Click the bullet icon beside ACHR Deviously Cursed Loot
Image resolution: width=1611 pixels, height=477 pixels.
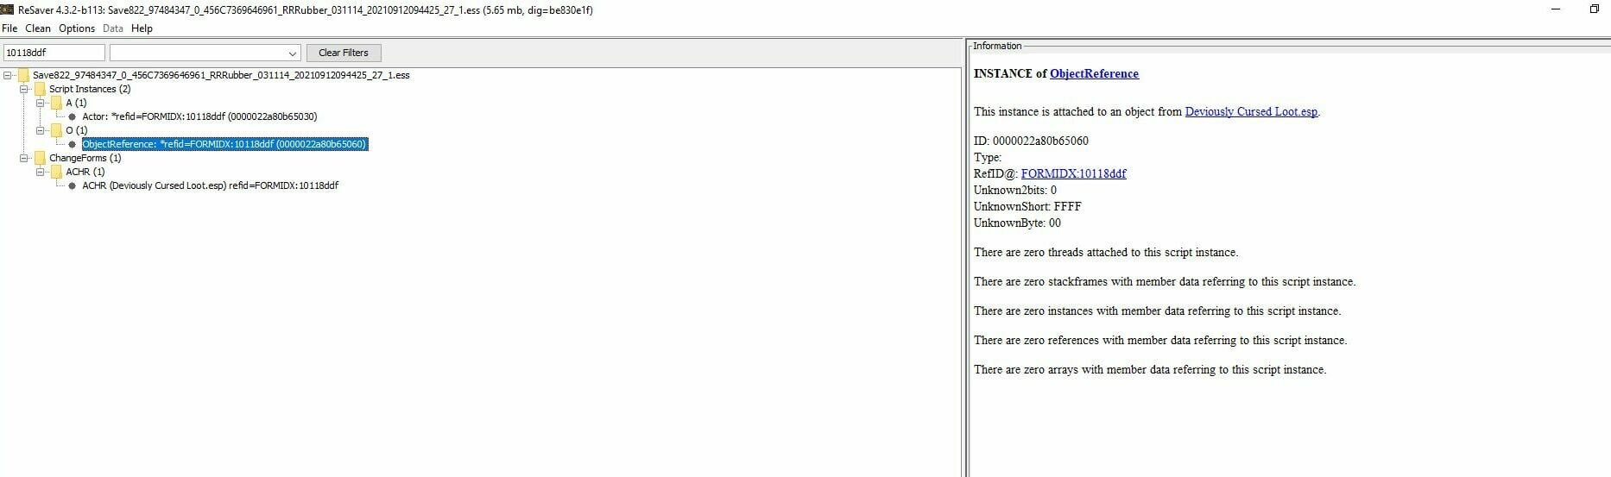click(73, 185)
